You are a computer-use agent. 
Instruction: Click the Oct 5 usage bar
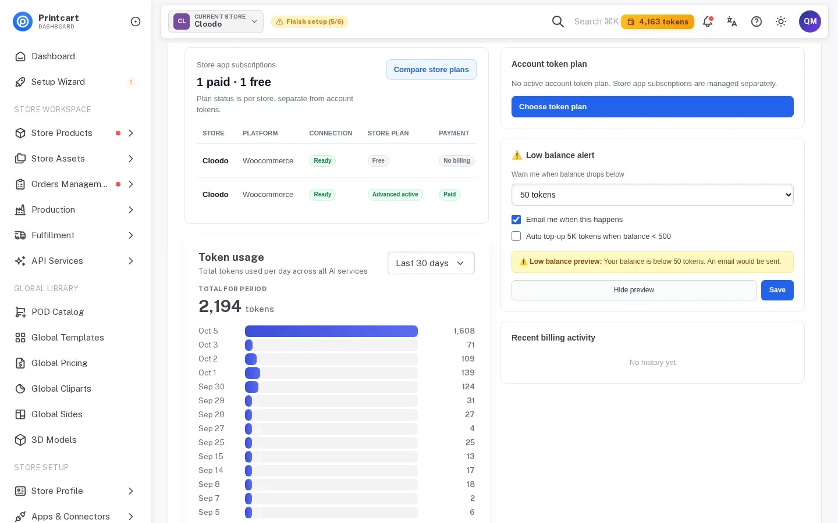(x=331, y=331)
